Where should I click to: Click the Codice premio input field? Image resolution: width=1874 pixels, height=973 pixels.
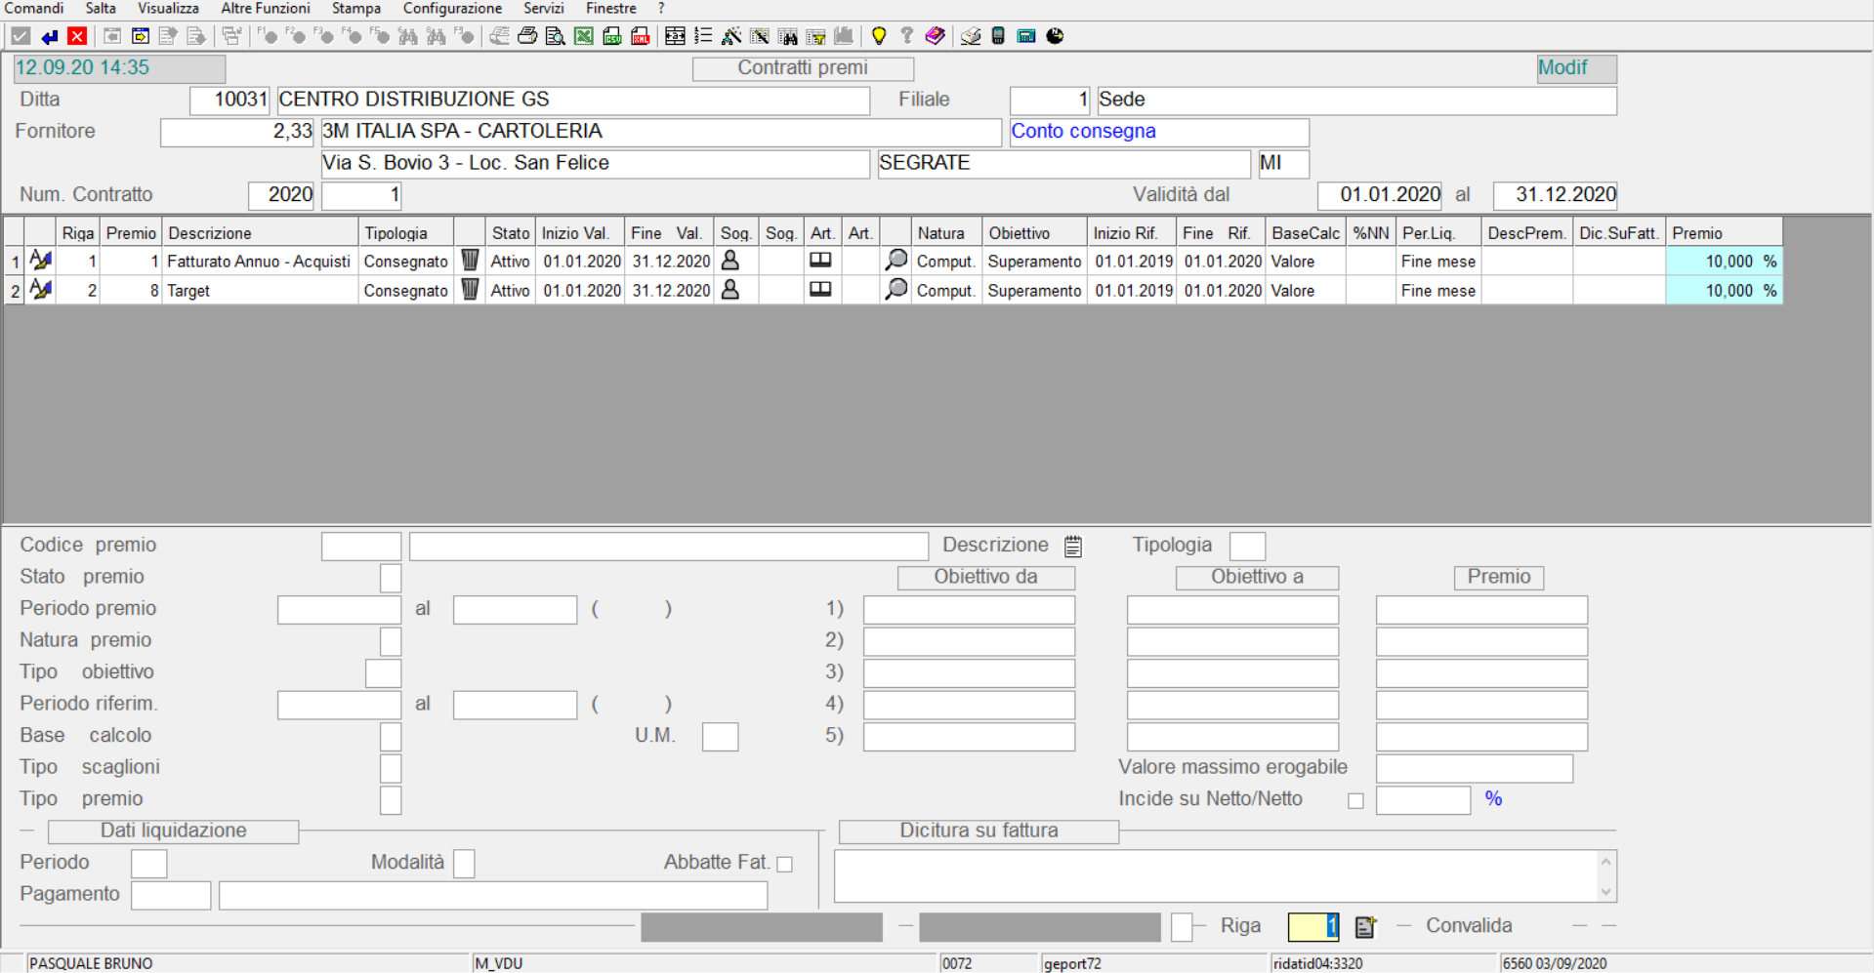click(x=360, y=546)
